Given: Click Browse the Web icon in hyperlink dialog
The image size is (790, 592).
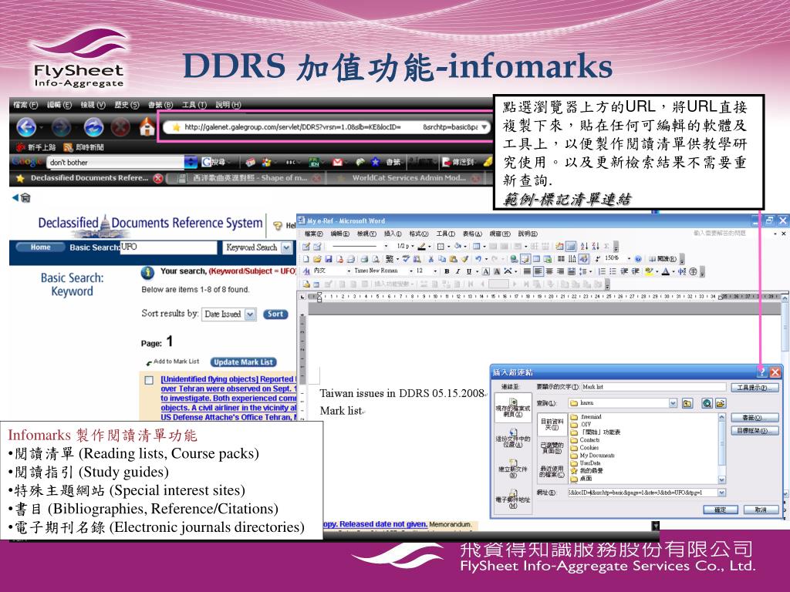Looking at the screenshot, I should tap(707, 403).
